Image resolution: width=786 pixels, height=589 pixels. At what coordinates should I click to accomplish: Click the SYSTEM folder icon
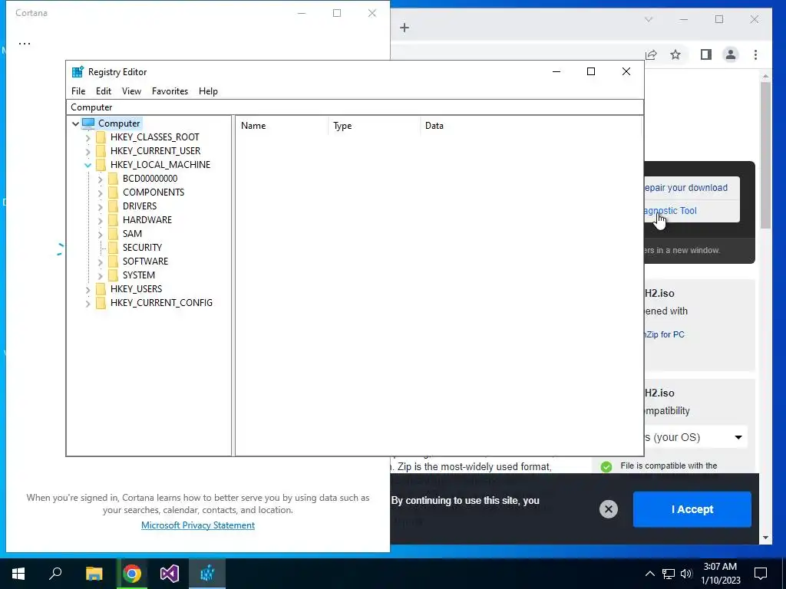(x=114, y=275)
